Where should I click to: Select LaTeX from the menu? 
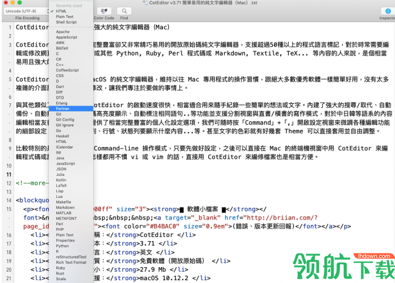coord(61,185)
